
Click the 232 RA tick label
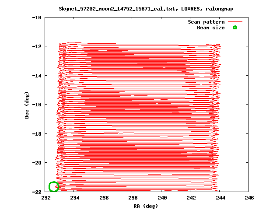click(45, 198)
